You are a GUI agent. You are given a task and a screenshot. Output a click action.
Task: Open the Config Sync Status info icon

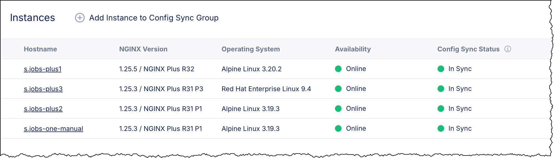[507, 49]
